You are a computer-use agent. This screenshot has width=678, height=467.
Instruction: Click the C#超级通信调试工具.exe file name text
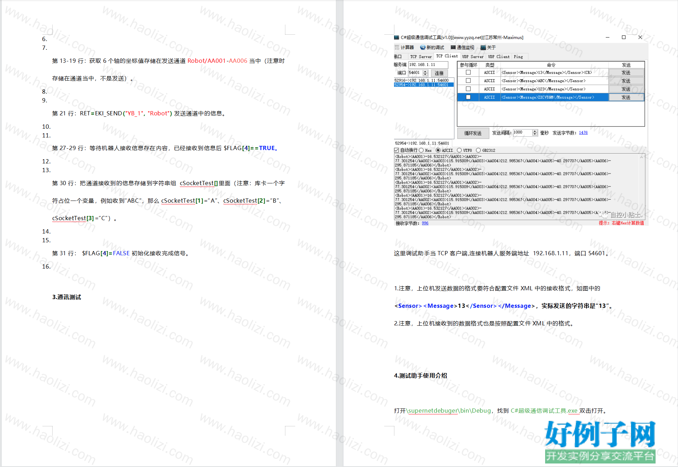coord(544,411)
